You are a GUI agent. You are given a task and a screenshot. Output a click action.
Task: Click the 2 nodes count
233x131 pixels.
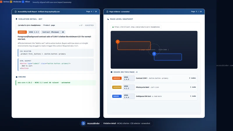(x=193, y=78)
